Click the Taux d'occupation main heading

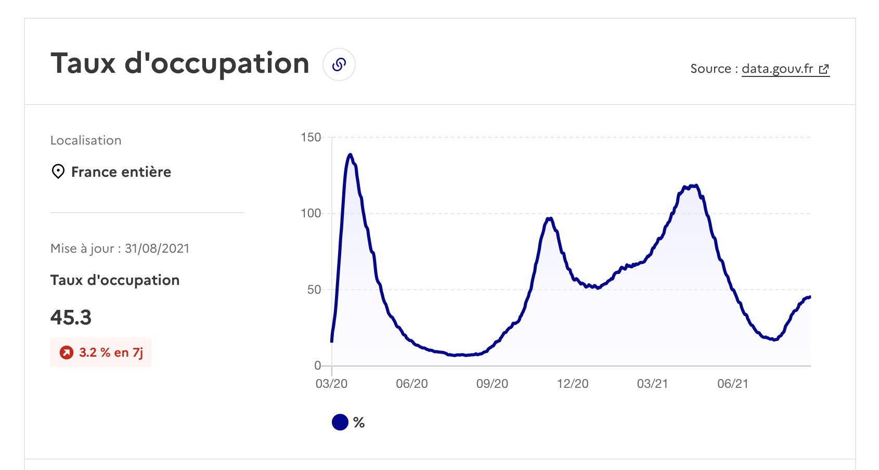(180, 63)
